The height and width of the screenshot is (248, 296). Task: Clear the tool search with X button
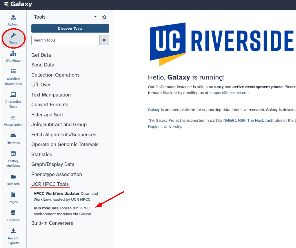[x=104, y=40]
